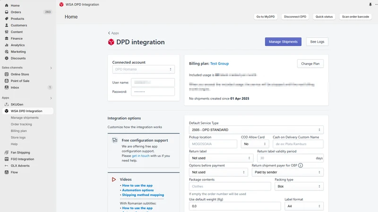Click the SKUGen app icon
The height and width of the screenshot is (212, 378).
click(7, 104)
